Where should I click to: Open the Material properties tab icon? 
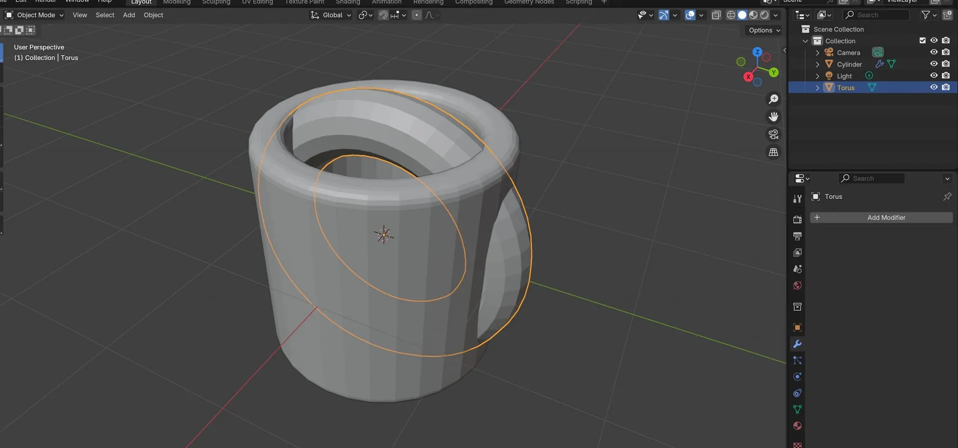[797, 426]
